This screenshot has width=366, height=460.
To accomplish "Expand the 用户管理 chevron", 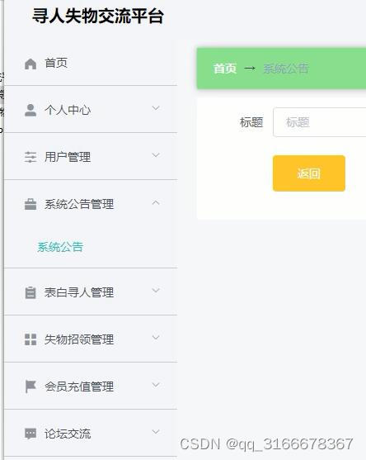I will [156, 155].
